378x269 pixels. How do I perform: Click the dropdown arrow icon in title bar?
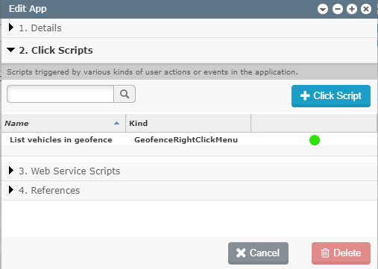pyautogui.click(x=323, y=10)
